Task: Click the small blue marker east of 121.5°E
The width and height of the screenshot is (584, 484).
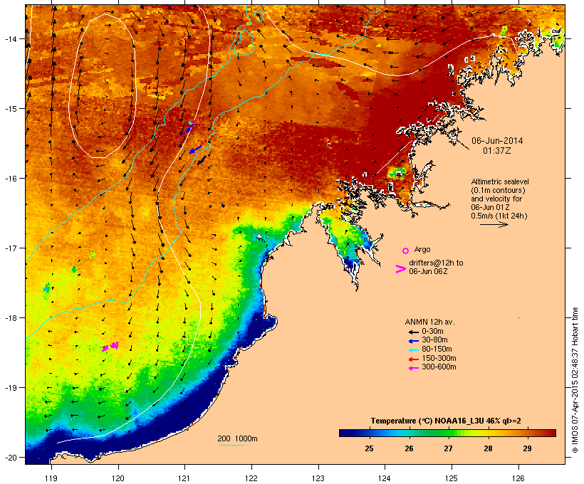Action: 223,205
